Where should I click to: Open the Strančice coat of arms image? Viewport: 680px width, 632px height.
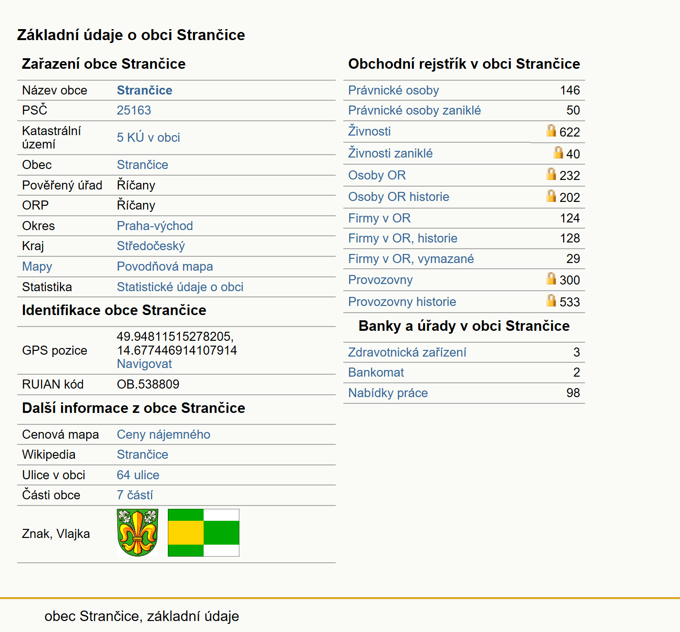pos(137,533)
